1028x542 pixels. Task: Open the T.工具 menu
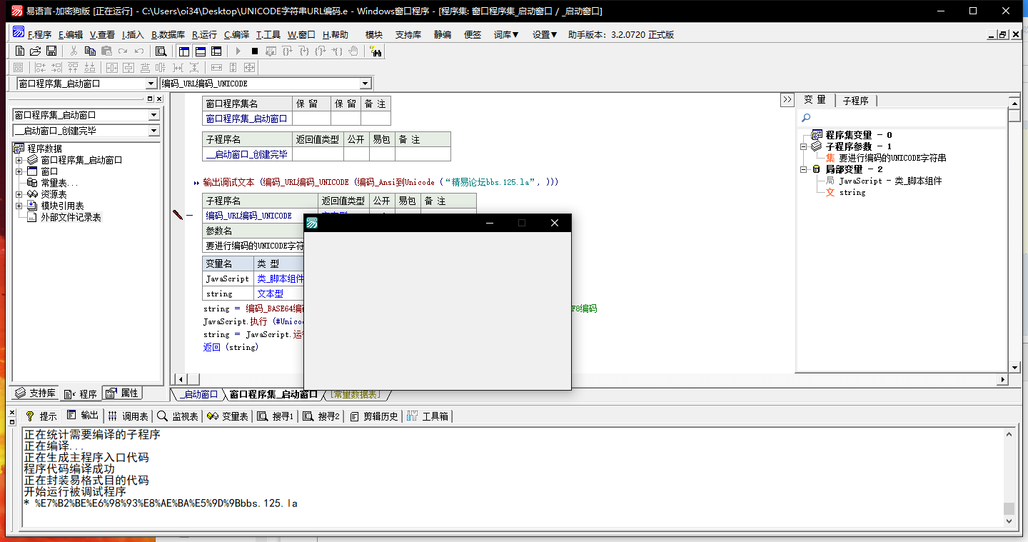coord(268,34)
